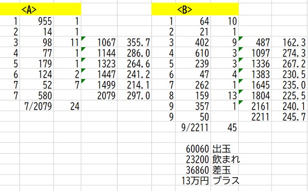
Task: Select the average value 162.3
Action: (x=290, y=42)
